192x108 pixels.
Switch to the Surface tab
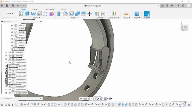click(x=35, y=9)
